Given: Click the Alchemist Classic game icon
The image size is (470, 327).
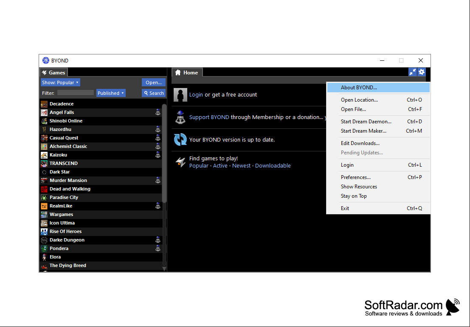Looking at the screenshot, I should 44,147.
